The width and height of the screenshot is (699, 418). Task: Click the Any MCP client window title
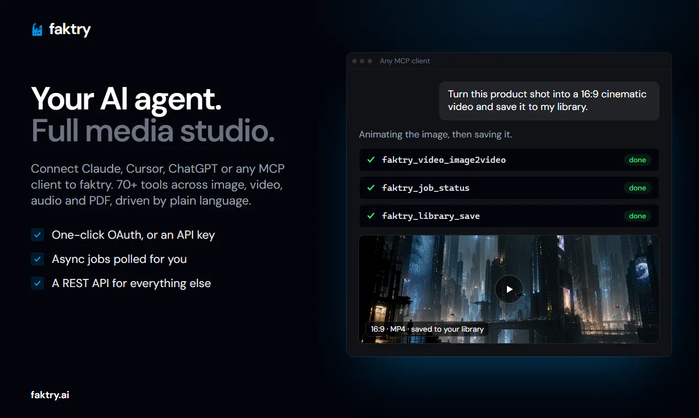(405, 61)
